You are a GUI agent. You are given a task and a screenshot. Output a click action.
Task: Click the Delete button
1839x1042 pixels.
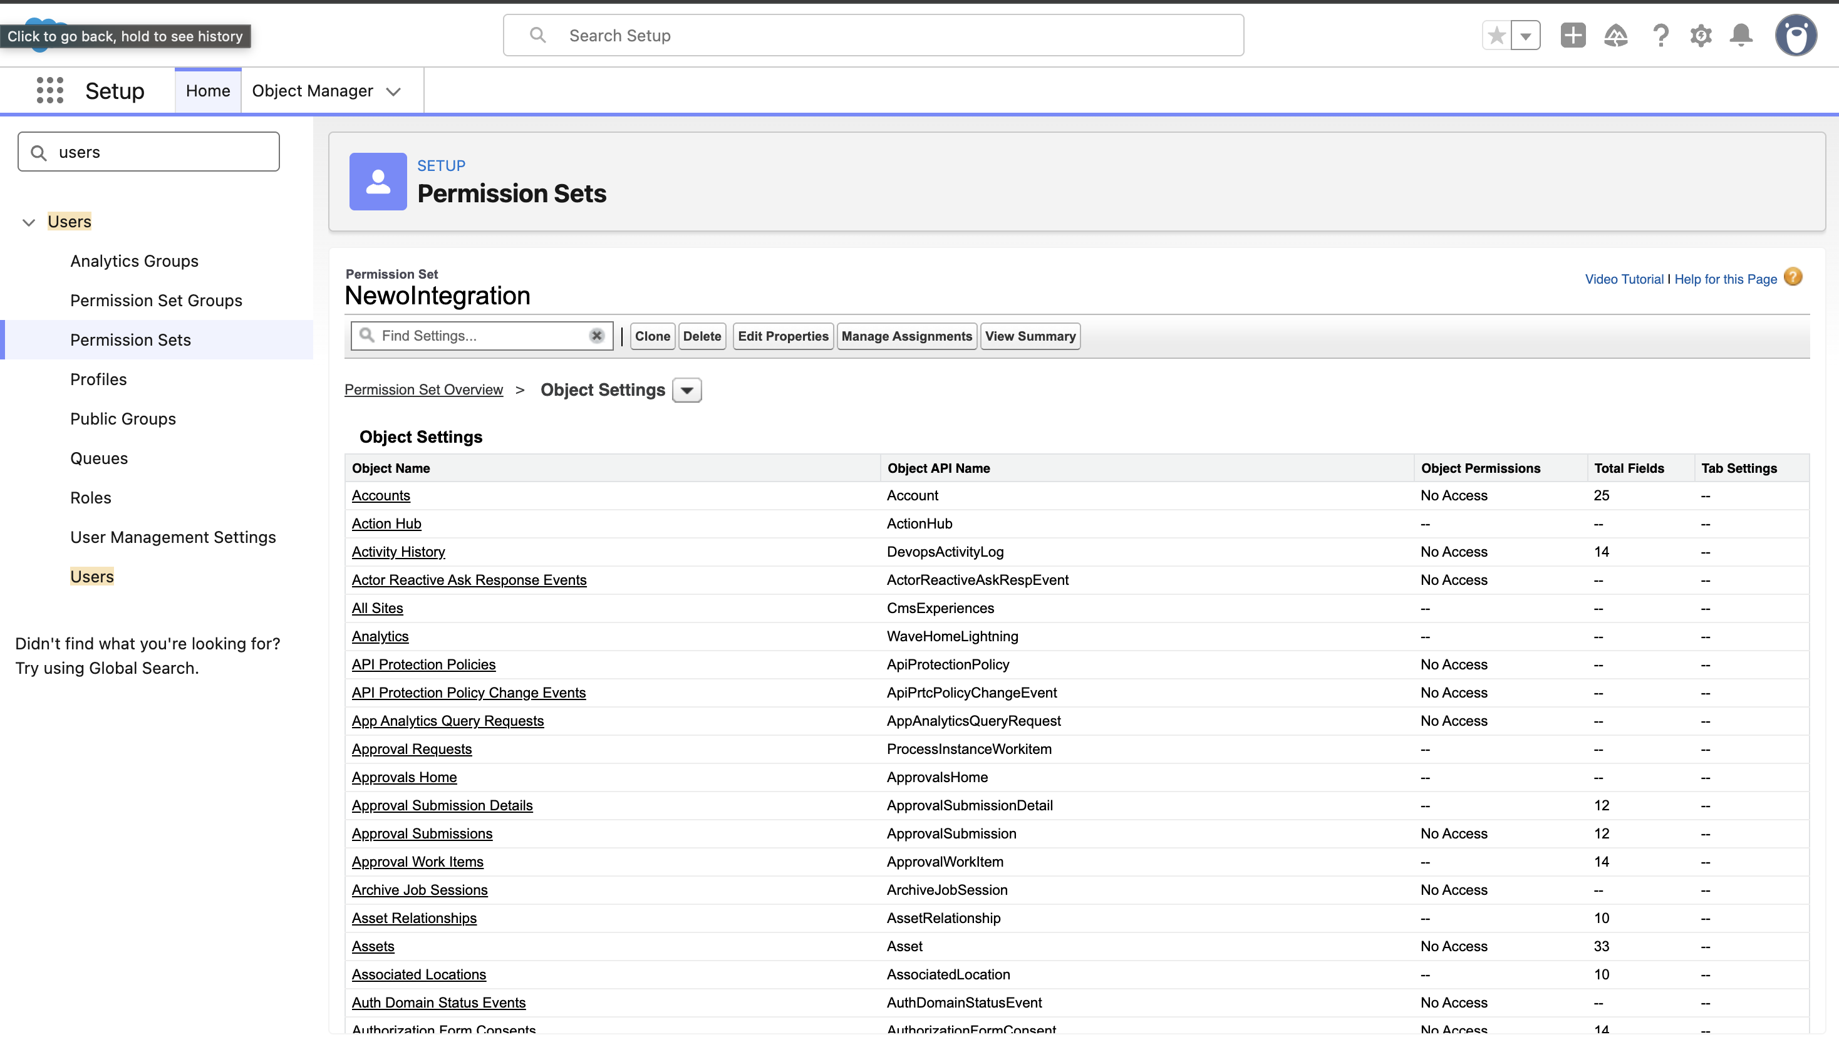click(702, 336)
